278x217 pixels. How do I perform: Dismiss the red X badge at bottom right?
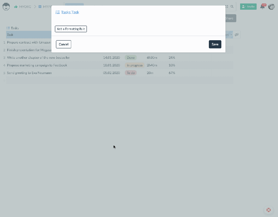[x=268, y=210]
